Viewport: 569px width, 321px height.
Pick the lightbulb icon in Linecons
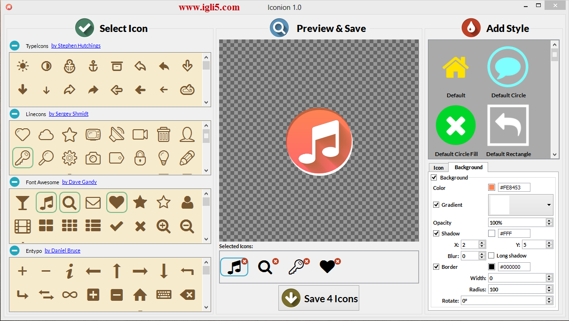(163, 157)
